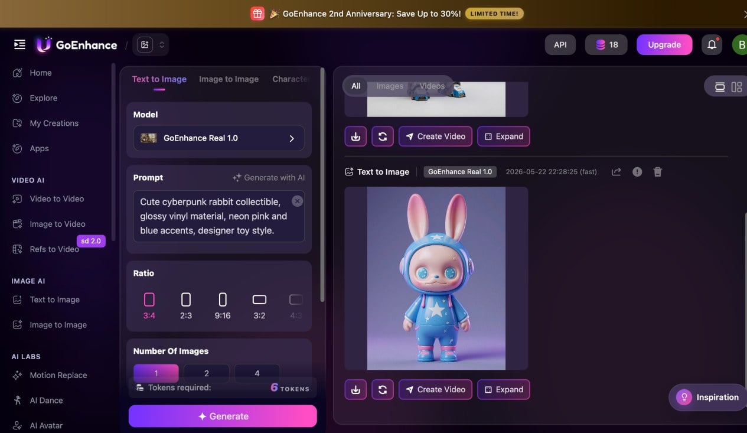
Task: Expand the rabbit image
Action: (x=504, y=390)
